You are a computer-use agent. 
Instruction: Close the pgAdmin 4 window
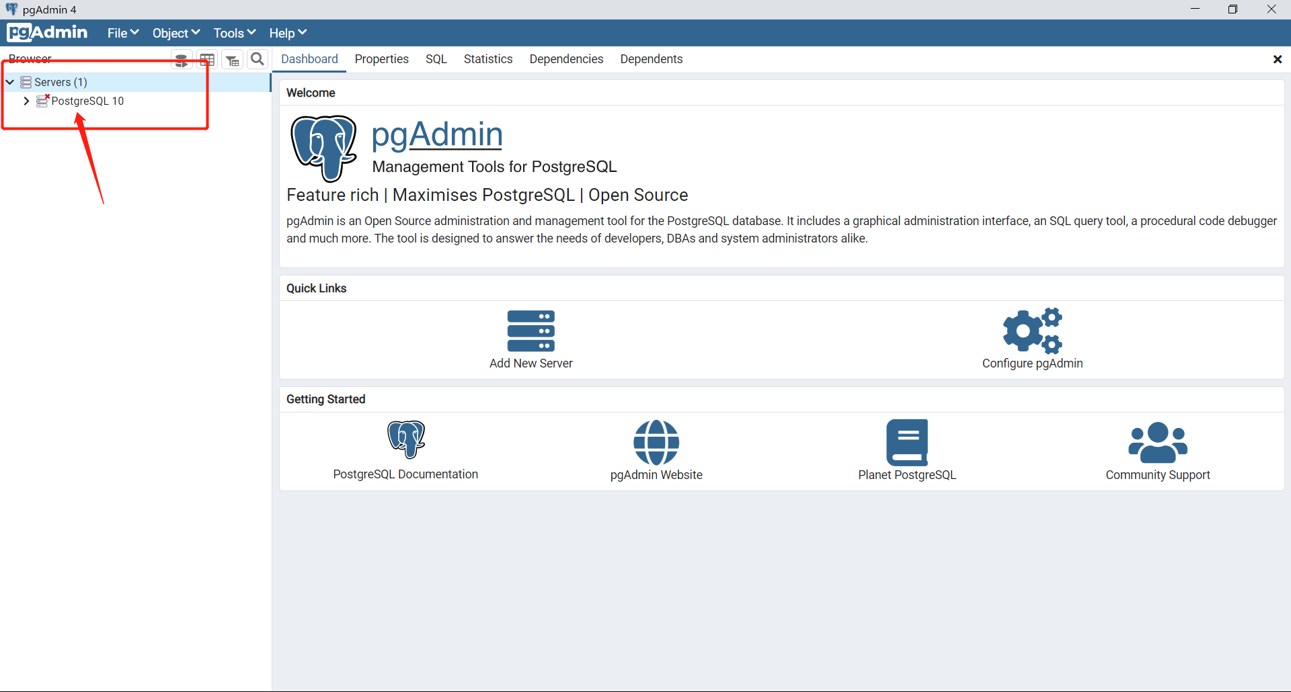tap(1272, 9)
